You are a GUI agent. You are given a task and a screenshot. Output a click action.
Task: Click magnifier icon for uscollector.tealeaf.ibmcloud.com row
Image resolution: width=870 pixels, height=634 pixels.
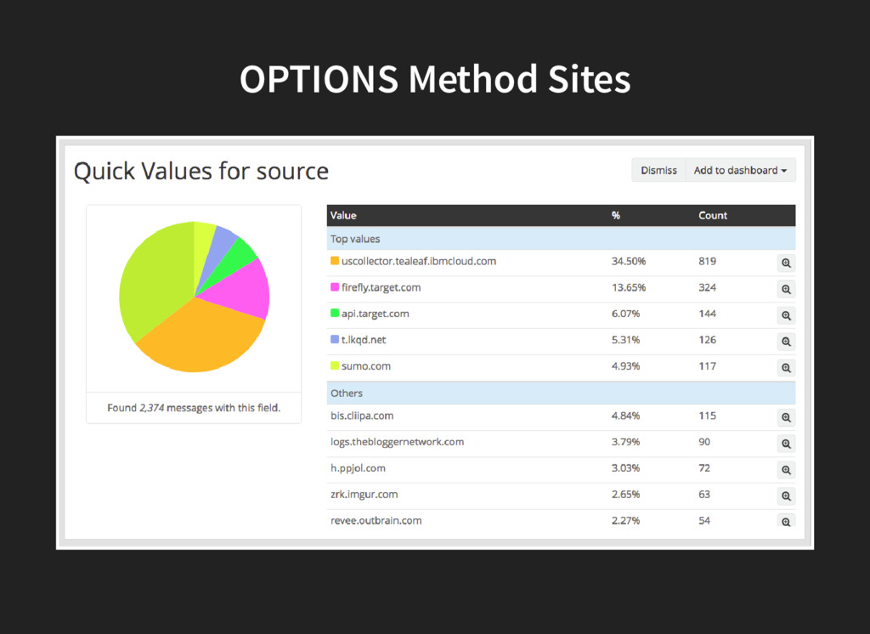[786, 263]
